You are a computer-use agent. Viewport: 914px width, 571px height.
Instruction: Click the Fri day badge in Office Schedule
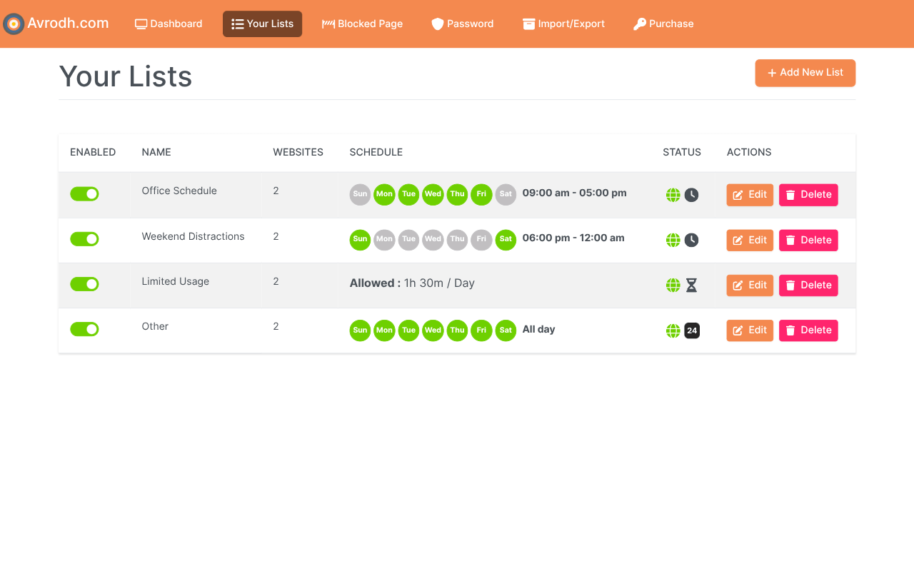[481, 194]
